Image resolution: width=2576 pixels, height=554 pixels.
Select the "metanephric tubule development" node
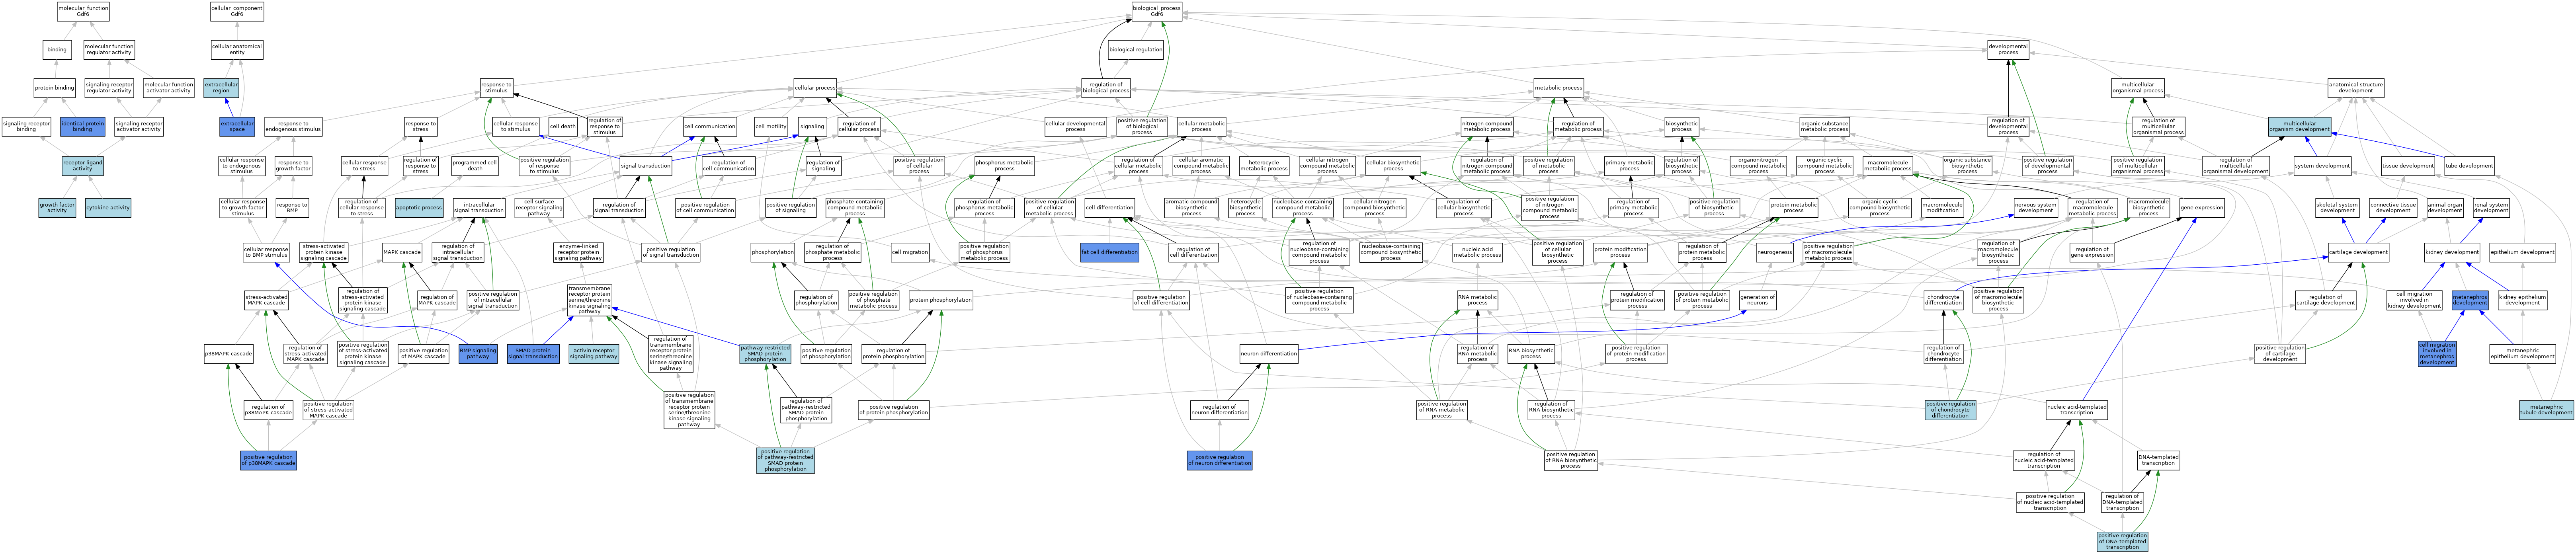coord(2546,410)
